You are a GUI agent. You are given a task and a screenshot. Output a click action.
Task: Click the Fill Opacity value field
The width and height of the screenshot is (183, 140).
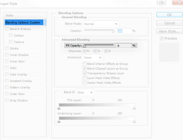[124, 45]
